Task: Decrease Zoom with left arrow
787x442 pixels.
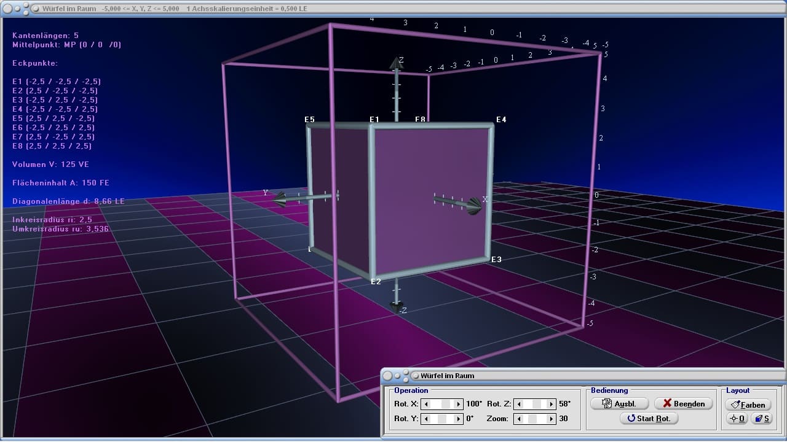Action: point(520,419)
